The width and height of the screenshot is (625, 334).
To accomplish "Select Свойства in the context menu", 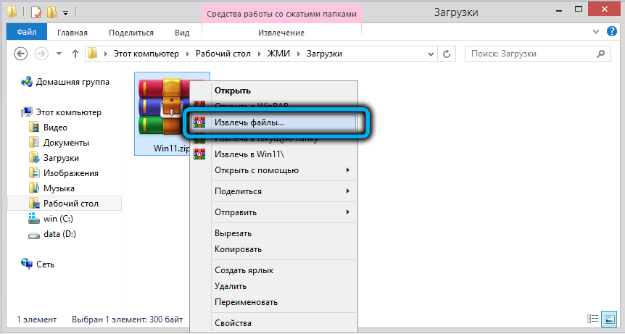I will click(233, 322).
